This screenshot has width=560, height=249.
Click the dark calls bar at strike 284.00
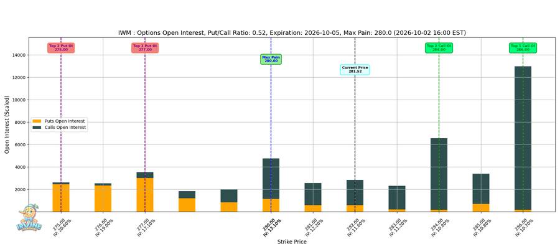pos(439,174)
